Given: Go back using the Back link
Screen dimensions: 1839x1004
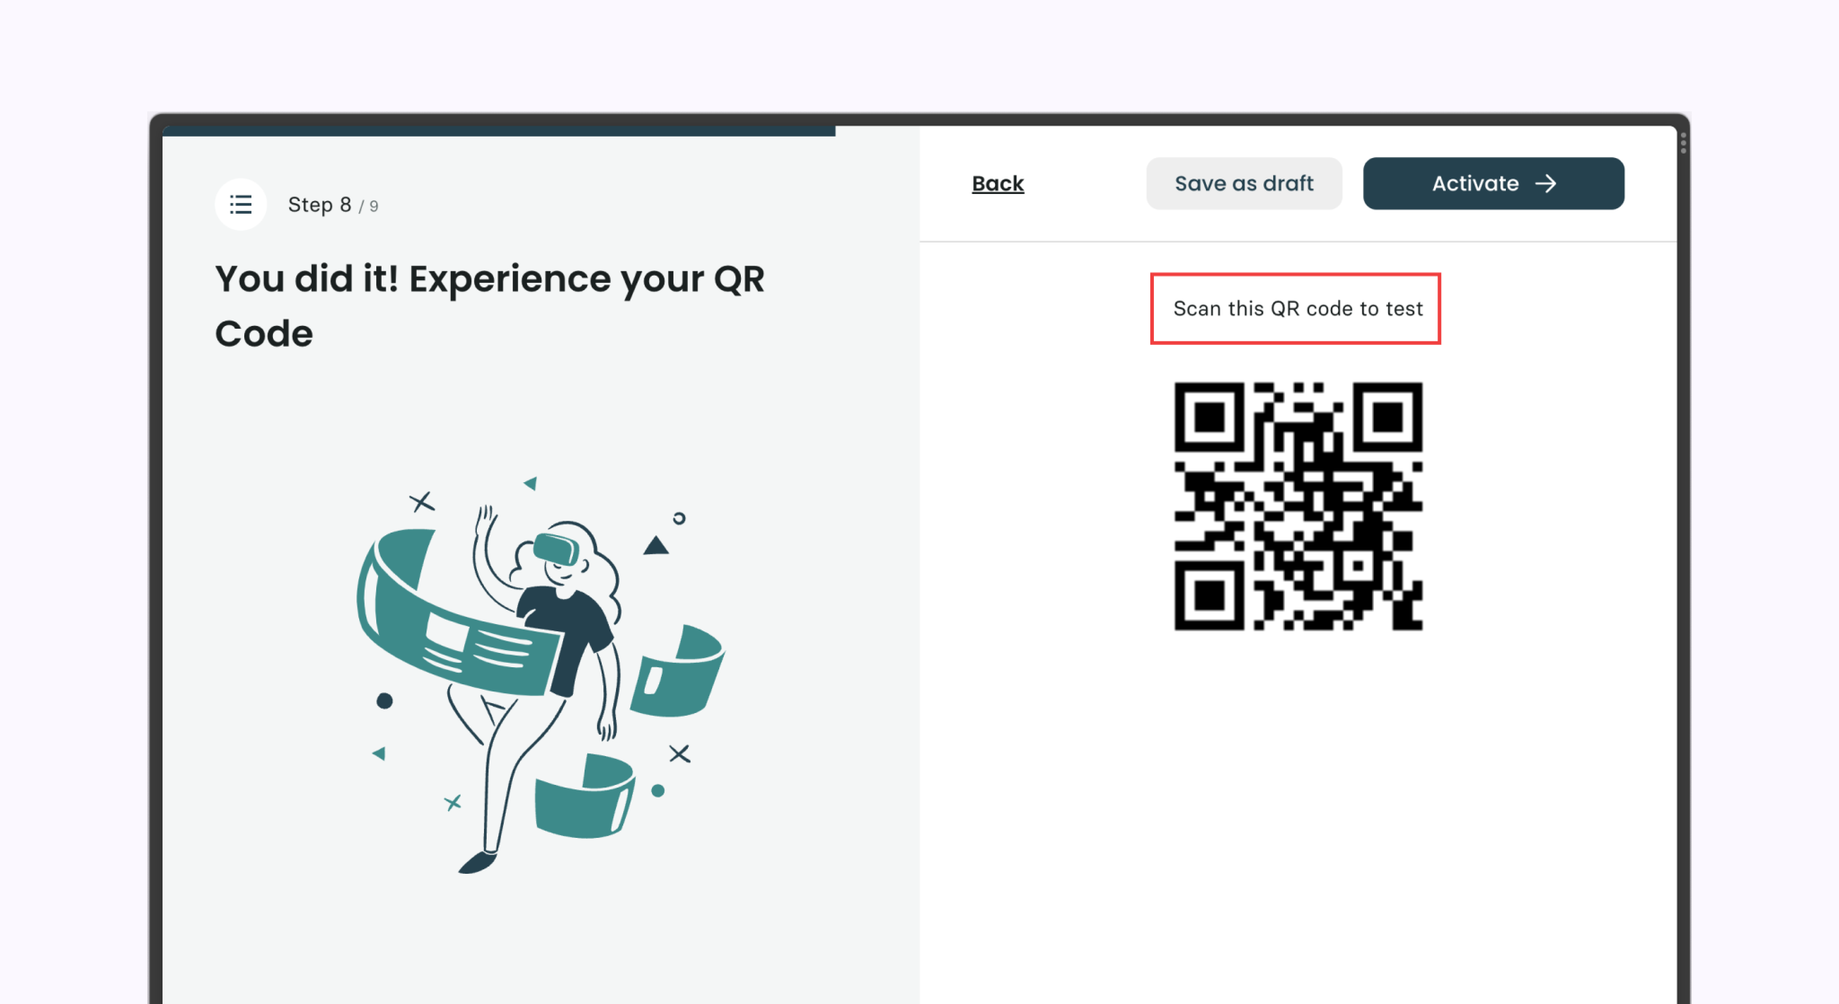Looking at the screenshot, I should click(997, 184).
